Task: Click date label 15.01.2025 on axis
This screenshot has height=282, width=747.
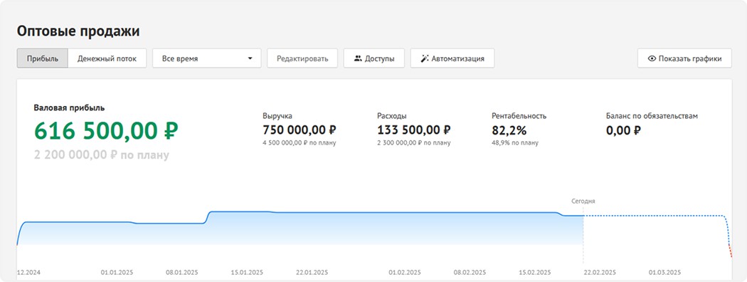Action: [x=247, y=273]
